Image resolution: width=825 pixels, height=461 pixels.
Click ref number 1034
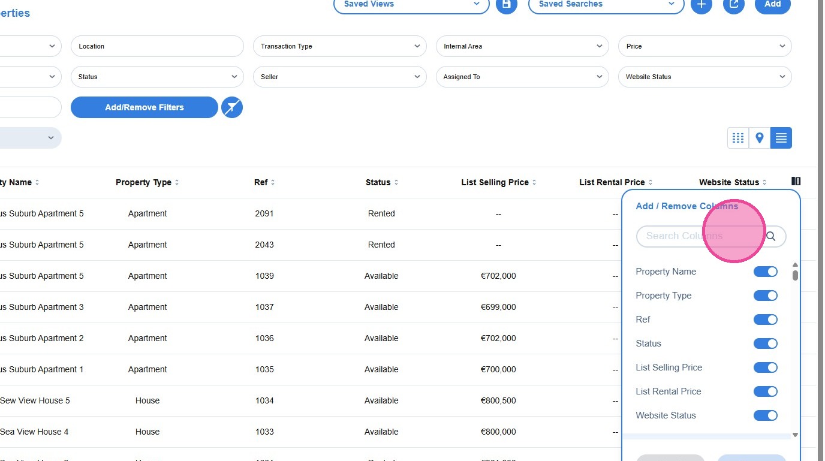(x=264, y=400)
